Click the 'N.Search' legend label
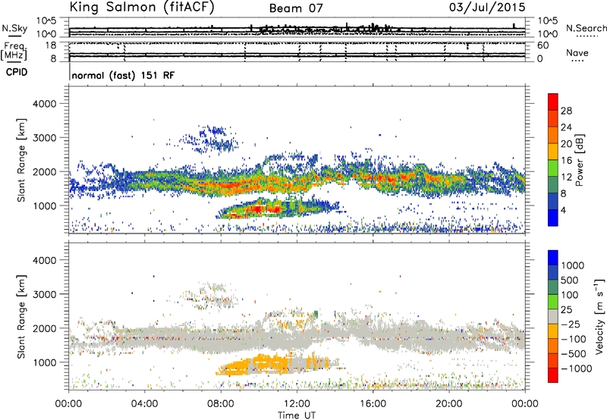Viewport: 607px width, 420px height. (x=586, y=28)
